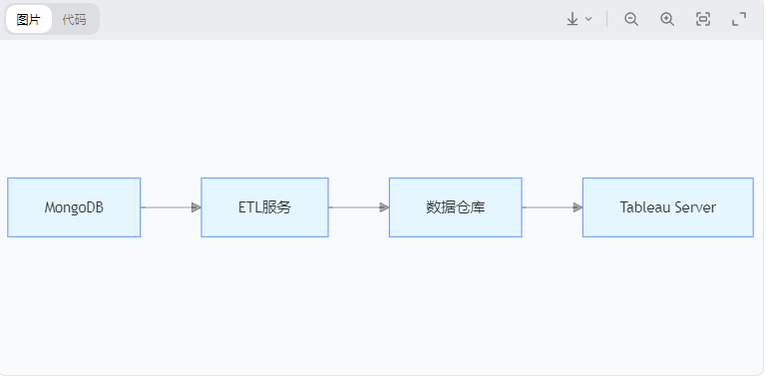766x379 pixels.
Task: Select the MongoDB node
Action: click(x=74, y=207)
